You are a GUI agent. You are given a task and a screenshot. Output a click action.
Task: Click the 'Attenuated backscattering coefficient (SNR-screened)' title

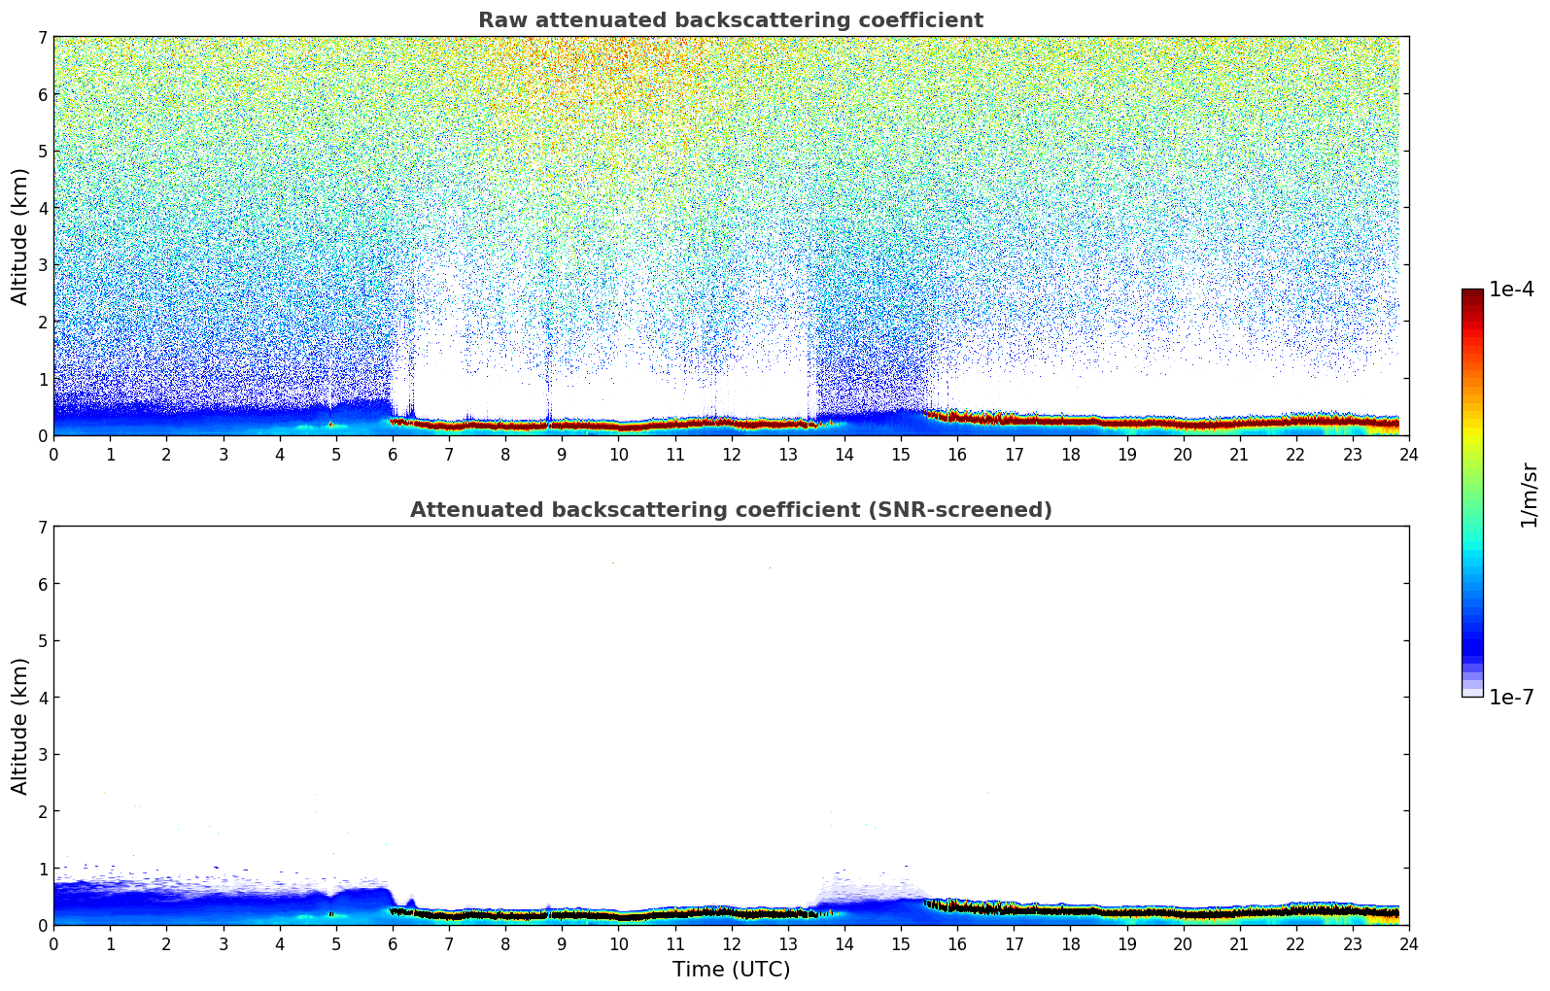tap(731, 510)
